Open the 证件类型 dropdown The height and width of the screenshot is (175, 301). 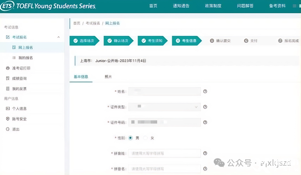pyautogui.click(x=164, y=107)
